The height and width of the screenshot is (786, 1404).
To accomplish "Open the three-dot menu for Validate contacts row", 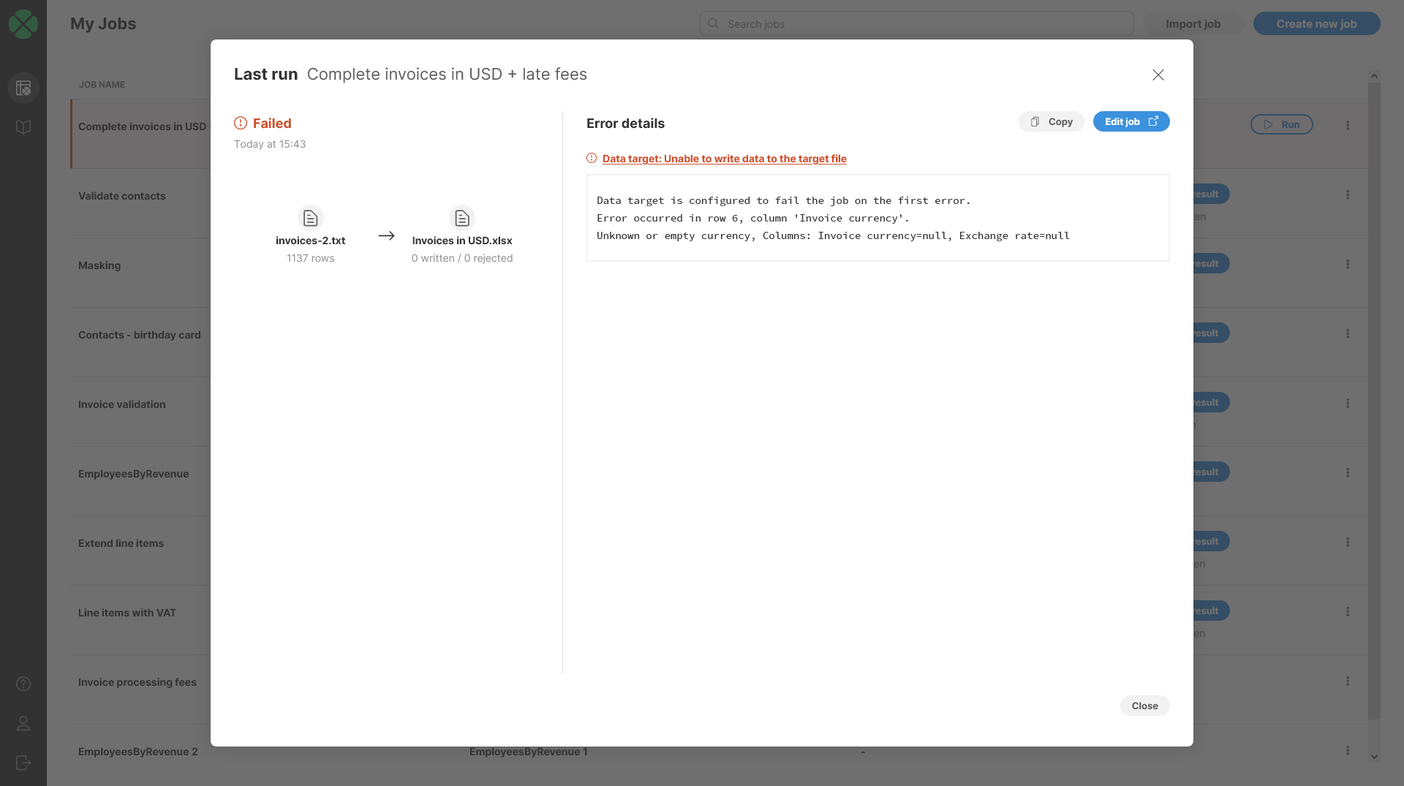I will point(1348,195).
